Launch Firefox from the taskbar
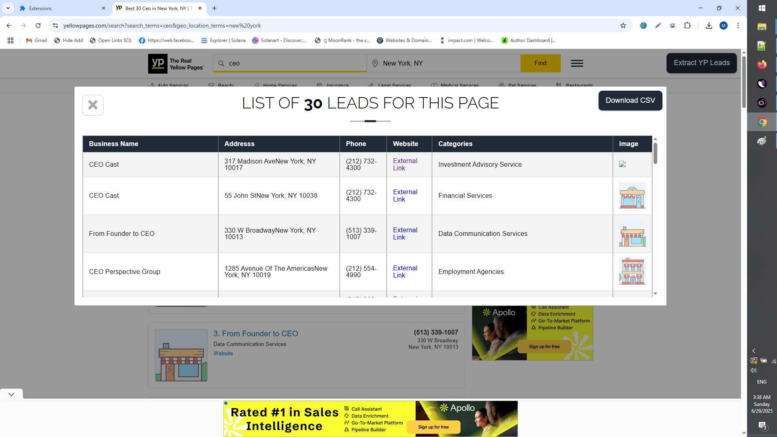Screen dimensions: 777x437 coord(762,64)
